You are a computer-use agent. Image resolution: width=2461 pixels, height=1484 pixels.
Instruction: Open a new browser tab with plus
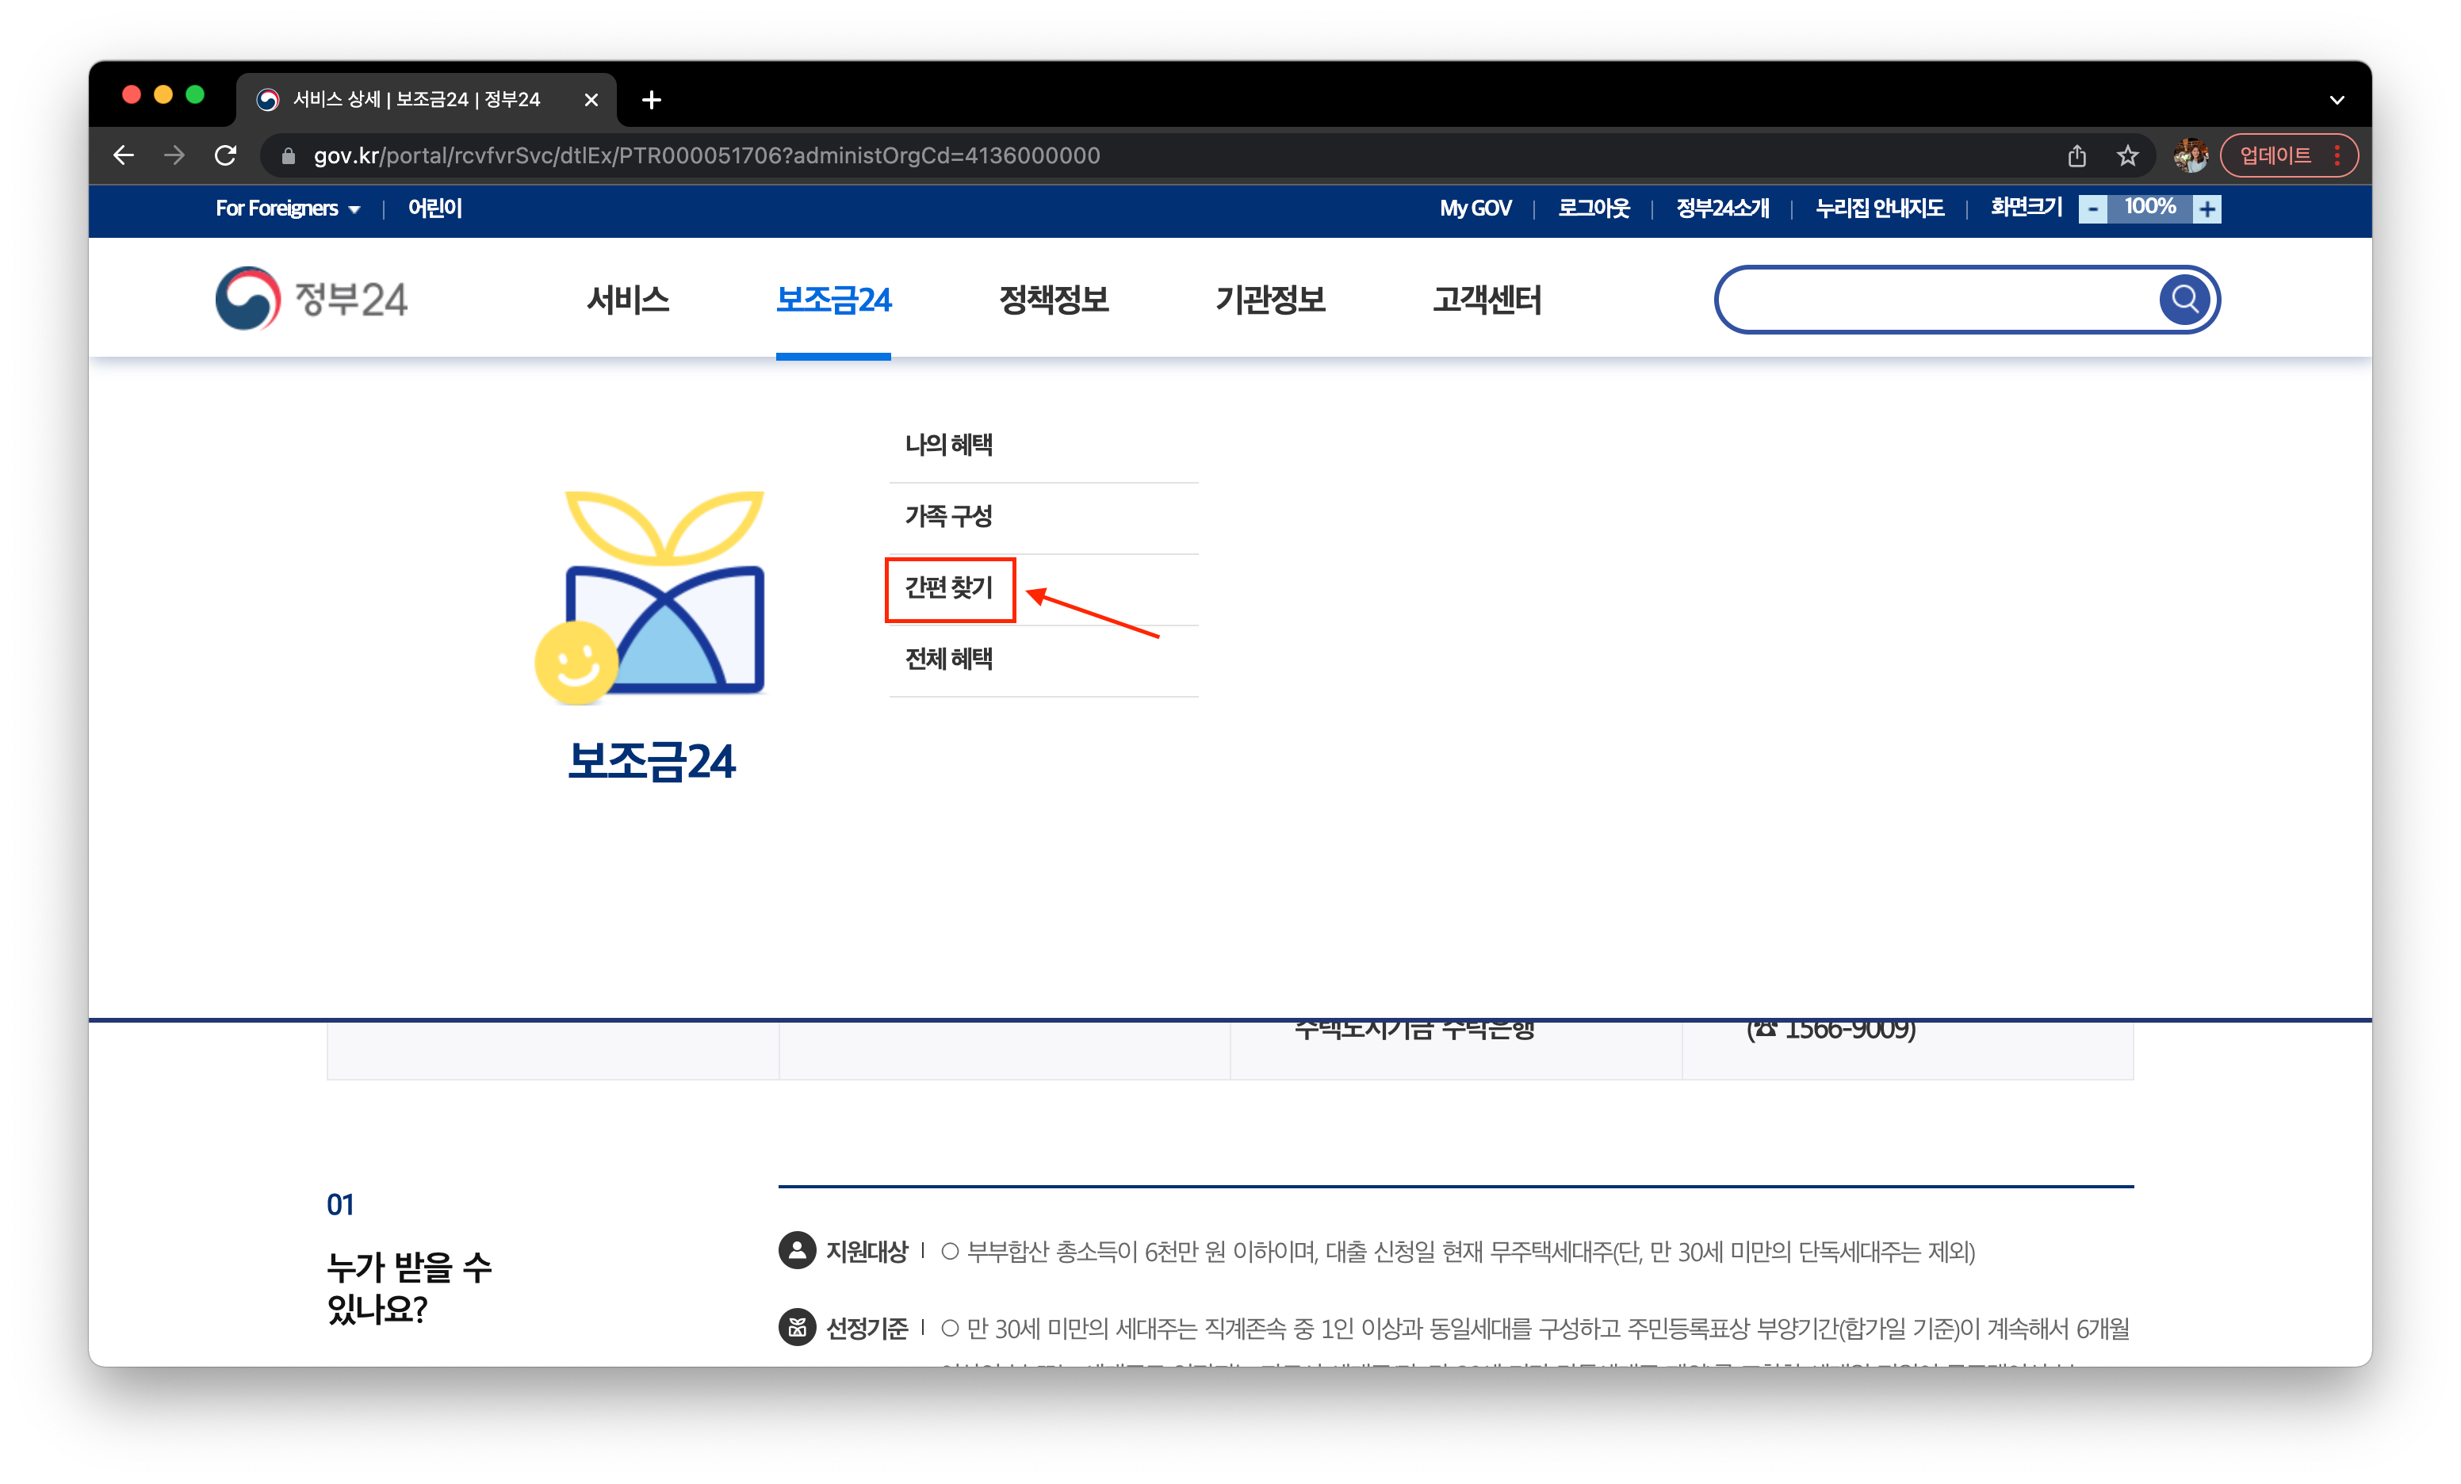point(651,100)
